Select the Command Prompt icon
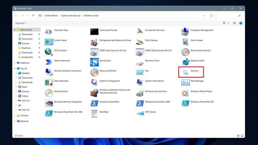 94,32
